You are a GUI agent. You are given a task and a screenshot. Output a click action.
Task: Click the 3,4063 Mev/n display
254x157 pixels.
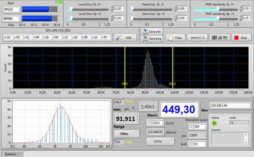pos(148,107)
